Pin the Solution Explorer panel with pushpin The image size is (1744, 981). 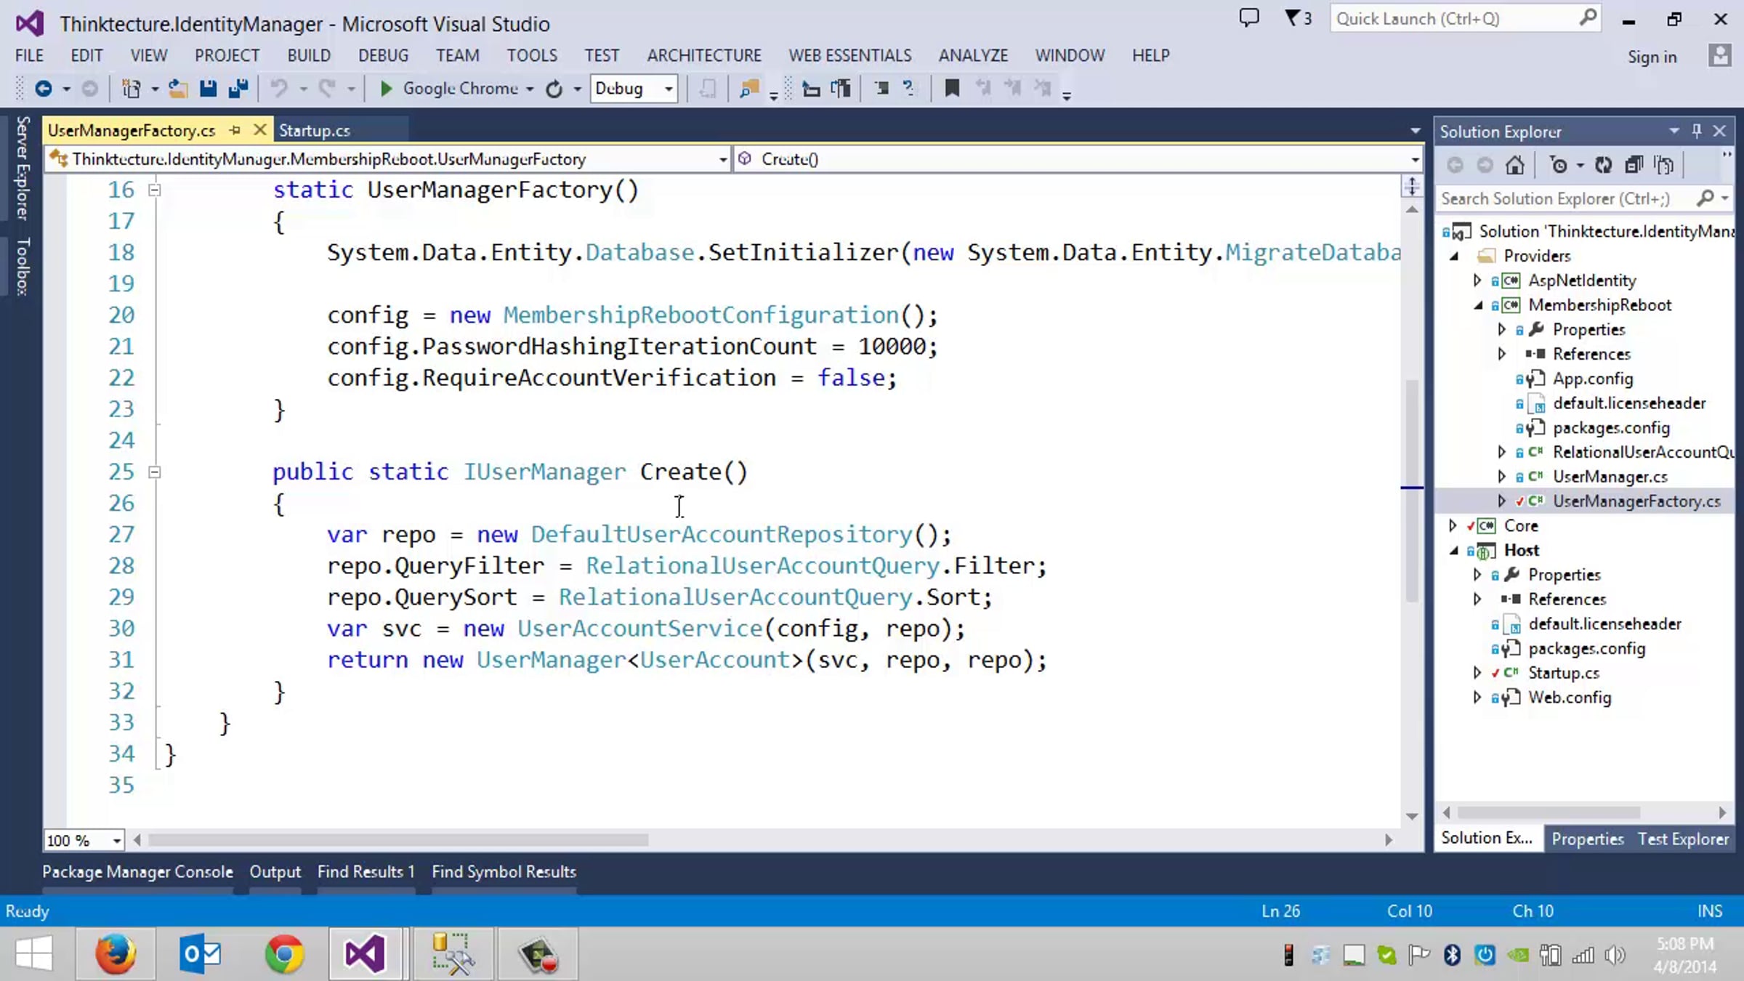[x=1697, y=131]
